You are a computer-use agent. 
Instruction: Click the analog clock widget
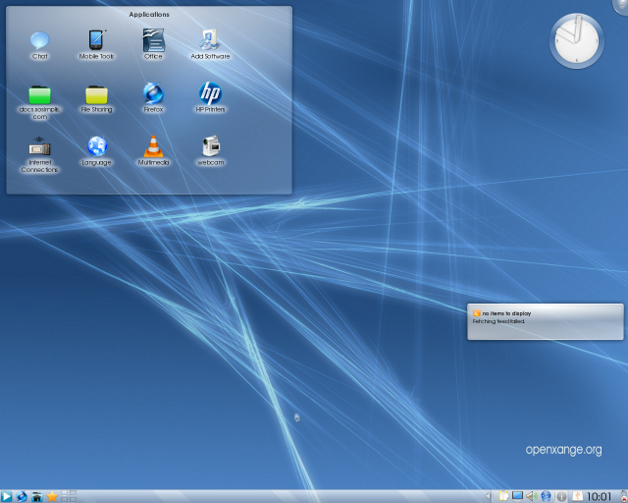click(576, 41)
